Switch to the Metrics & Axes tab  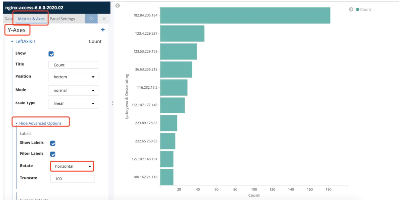[31, 19]
